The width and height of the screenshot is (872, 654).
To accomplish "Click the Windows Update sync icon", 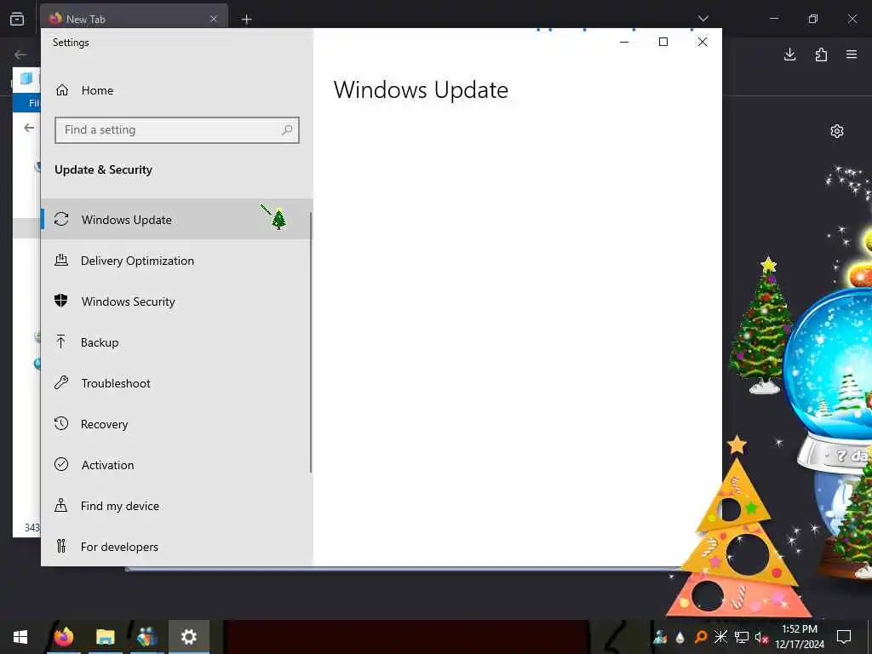I will click(x=61, y=219).
